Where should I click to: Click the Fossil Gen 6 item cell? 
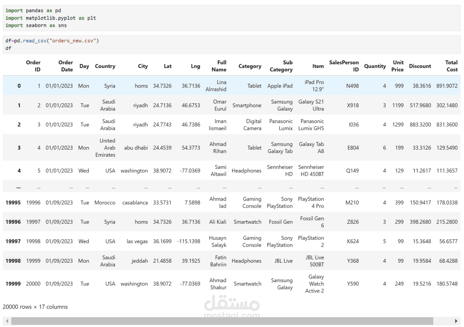(x=312, y=222)
